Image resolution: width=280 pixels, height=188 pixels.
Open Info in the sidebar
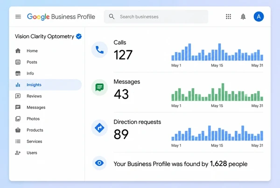[46, 74]
